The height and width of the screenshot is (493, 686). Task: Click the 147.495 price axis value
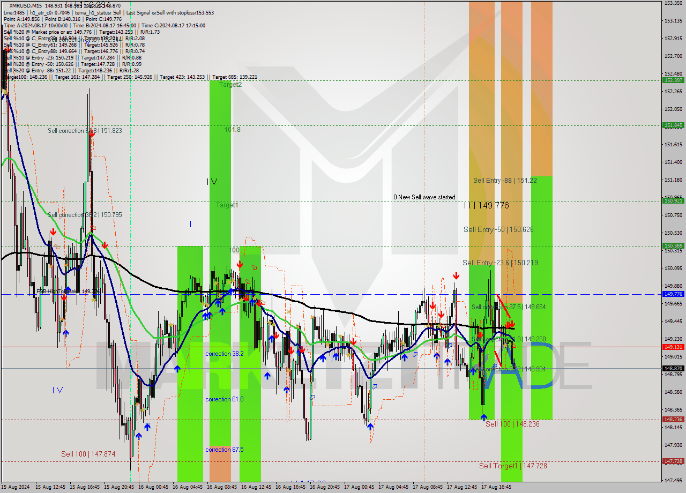click(673, 480)
